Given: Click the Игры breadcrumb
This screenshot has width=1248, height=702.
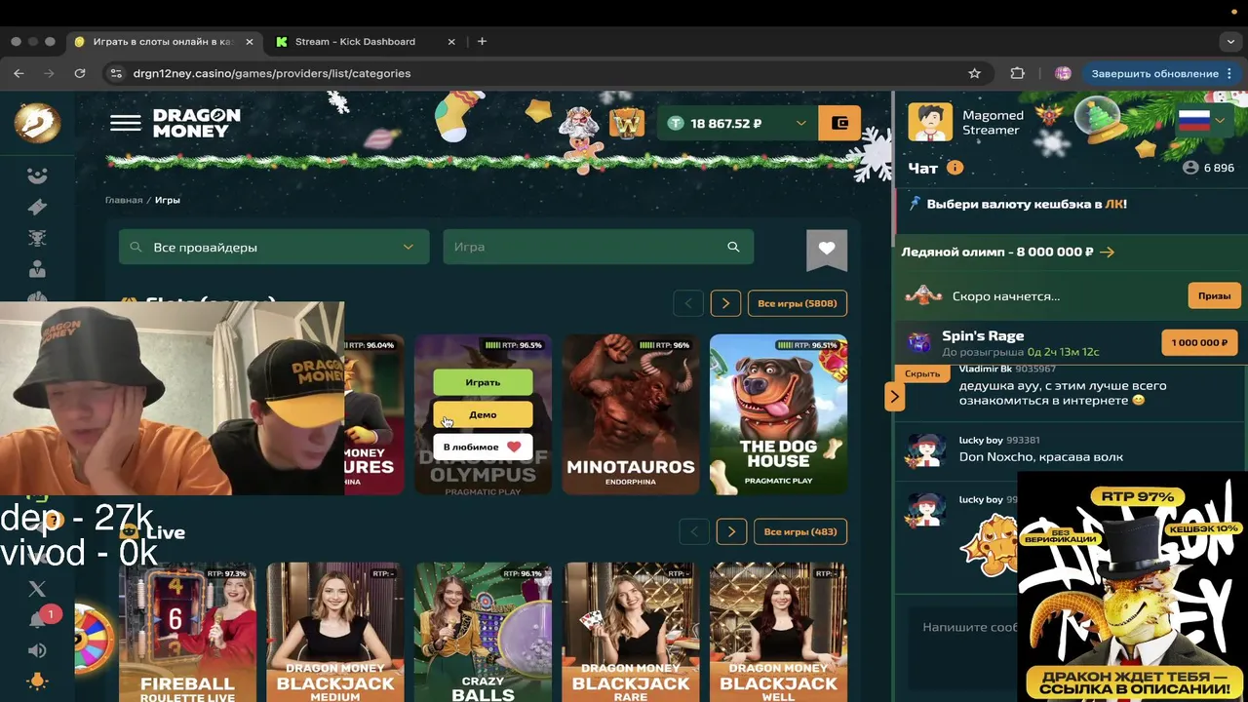Looking at the screenshot, I should pos(168,200).
